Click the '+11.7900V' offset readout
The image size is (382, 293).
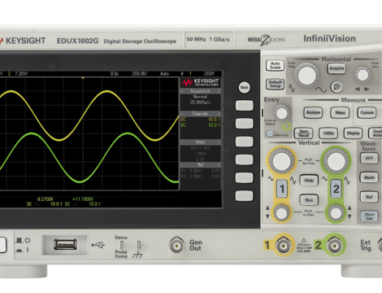click(x=83, y=199)
